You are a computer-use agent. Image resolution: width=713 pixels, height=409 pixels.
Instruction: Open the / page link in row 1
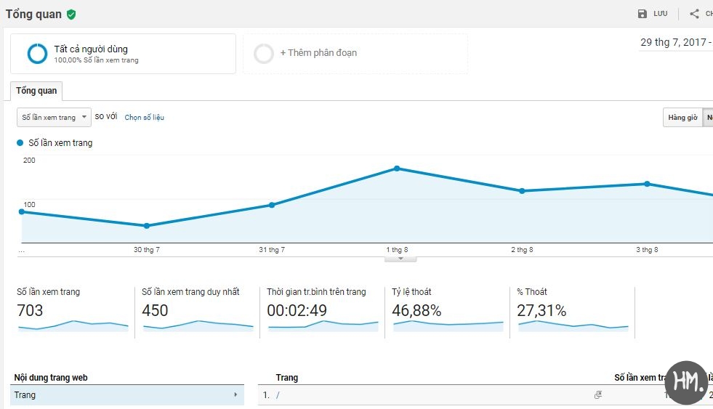coord(278,395)
